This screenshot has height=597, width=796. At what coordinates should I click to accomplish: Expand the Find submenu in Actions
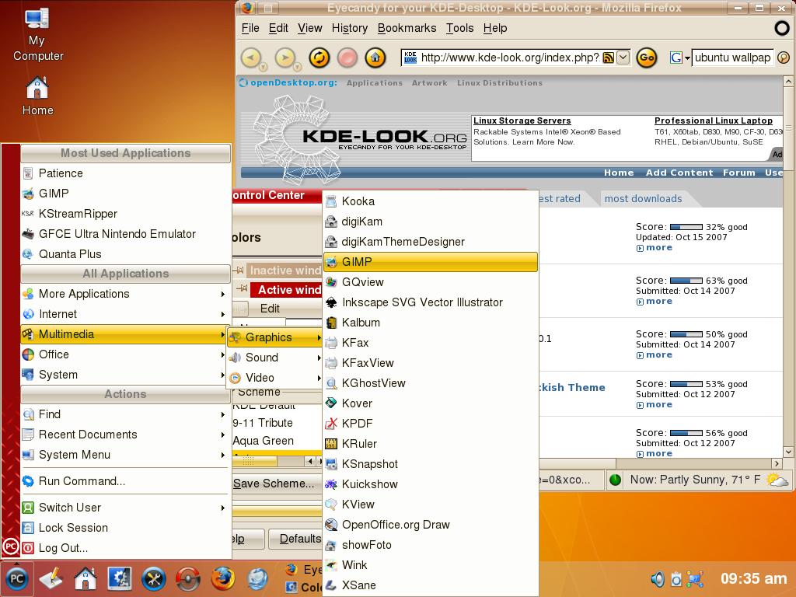125,414
